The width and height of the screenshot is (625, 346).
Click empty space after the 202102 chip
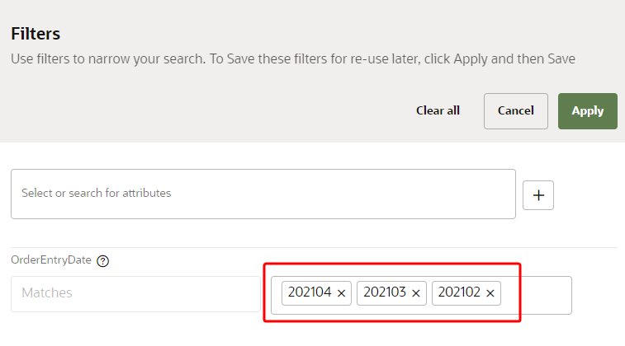[537, 294]
